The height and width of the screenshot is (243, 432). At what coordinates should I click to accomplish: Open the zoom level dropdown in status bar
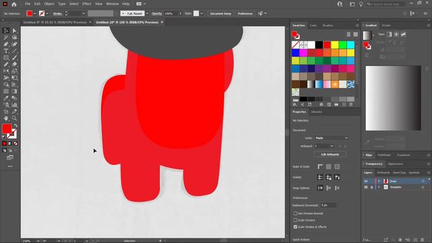38,241
